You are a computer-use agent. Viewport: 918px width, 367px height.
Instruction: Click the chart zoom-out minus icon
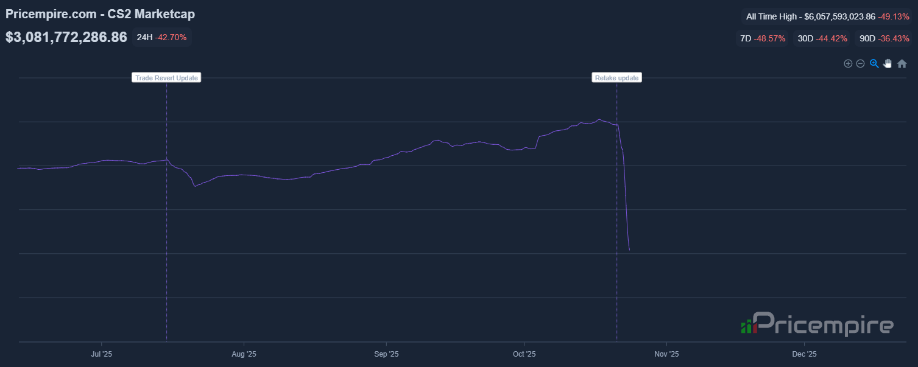coord(860,64)
